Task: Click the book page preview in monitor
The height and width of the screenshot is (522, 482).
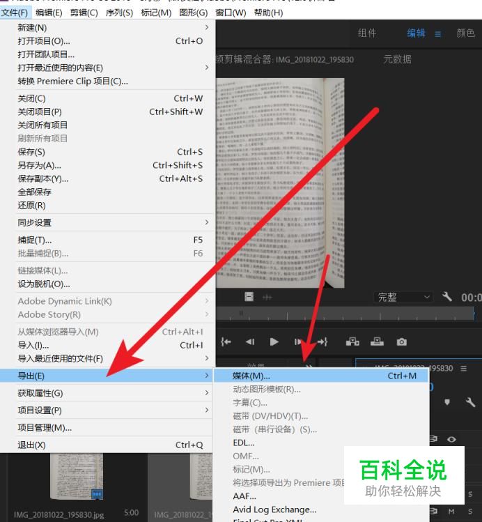Action: pyautogui.click(x=280, y=183)
